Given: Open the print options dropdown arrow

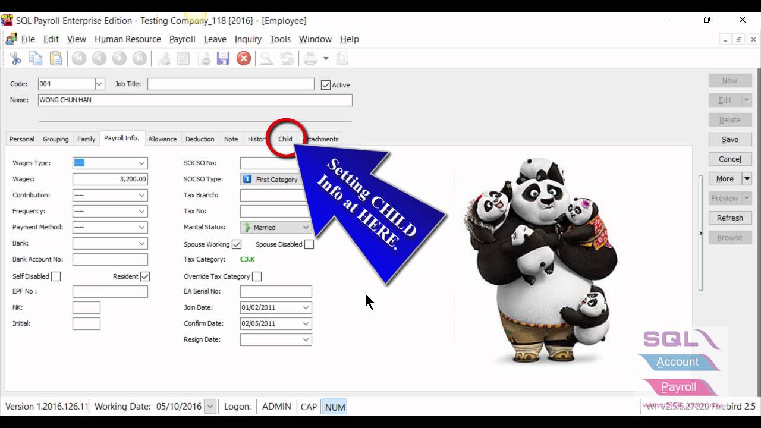Looking at the screenshot, I should click(x=326, y=58).
